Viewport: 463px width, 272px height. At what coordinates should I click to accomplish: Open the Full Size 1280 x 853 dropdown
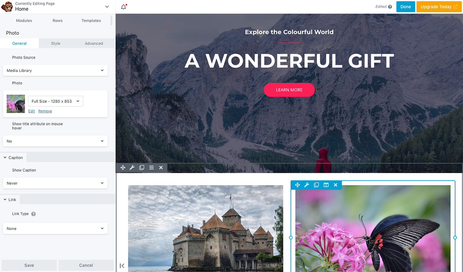click(56, 101)
